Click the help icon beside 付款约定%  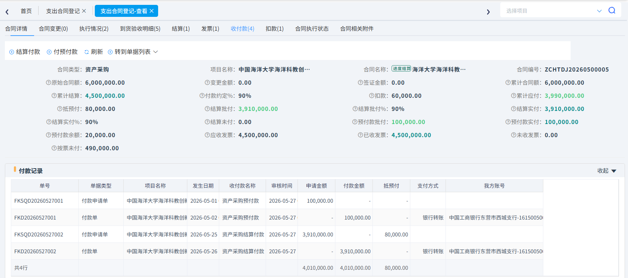point(202,96)
